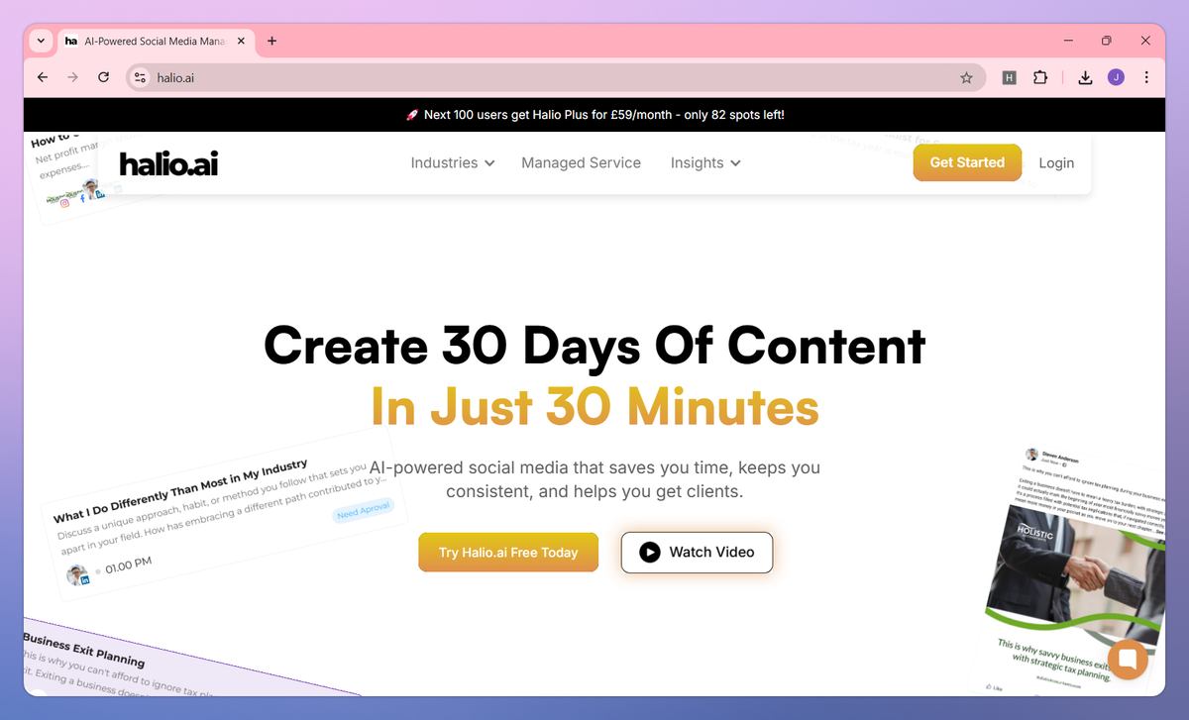Click the browser back arrow
This screenshot has width=1189, height=720.
(x=42, y=77)
